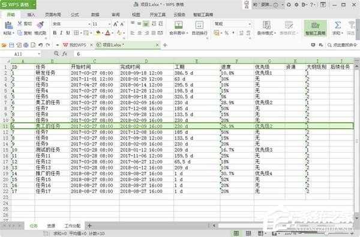Open the number format combo box
Image resolution: width=360 pixels, height=237 pixels.
click(x=232, y=24)
